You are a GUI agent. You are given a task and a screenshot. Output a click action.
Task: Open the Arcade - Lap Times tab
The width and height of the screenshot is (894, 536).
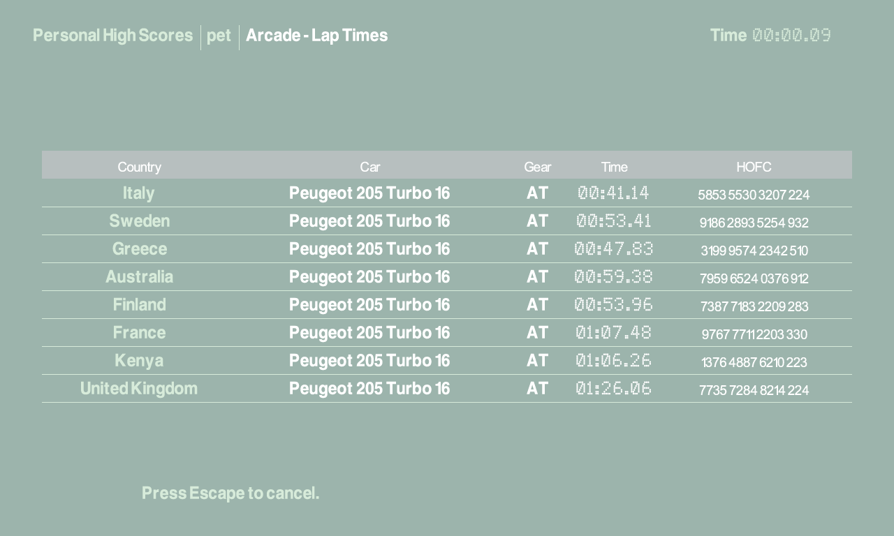tap(316, 36)
